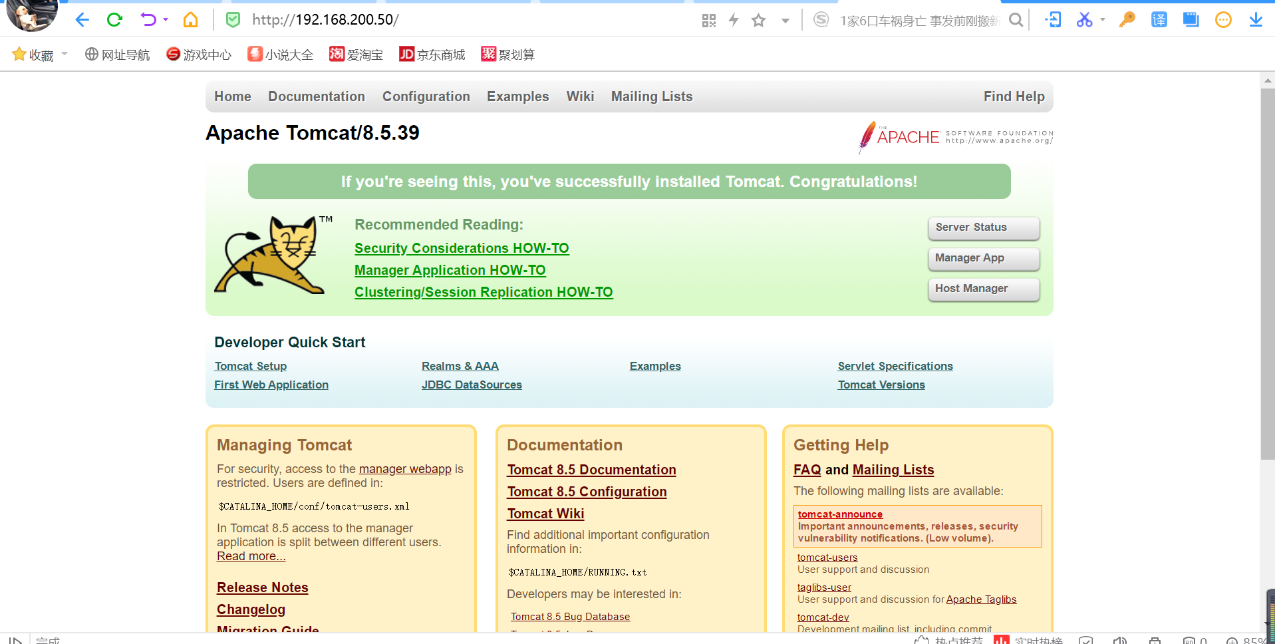Open the 游戏中心 bookmark
1275x644 pixels.
click(199, 55)
